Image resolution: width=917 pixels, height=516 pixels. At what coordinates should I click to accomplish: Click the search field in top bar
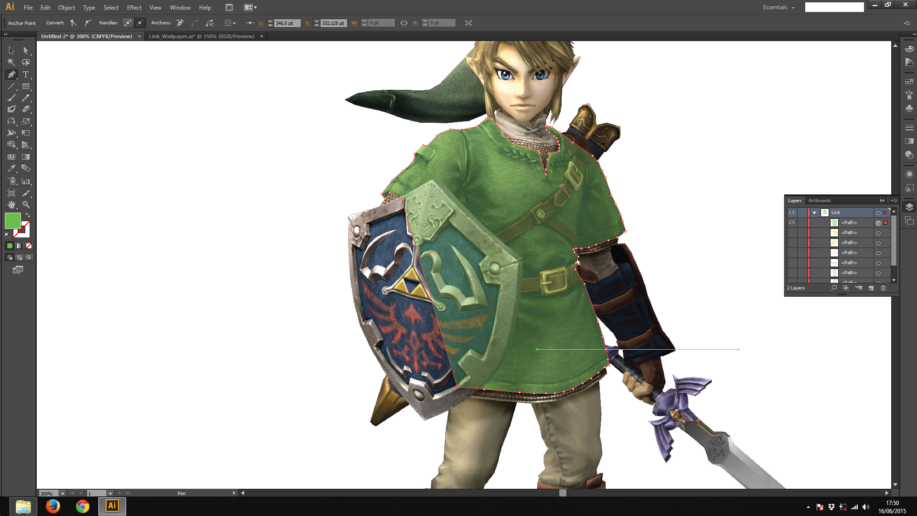tap(834, 7)
